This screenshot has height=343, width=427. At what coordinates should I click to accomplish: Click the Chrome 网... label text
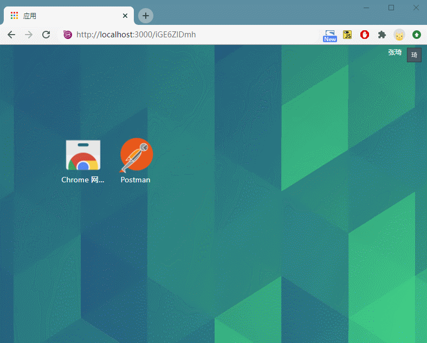tap(83, 180)
